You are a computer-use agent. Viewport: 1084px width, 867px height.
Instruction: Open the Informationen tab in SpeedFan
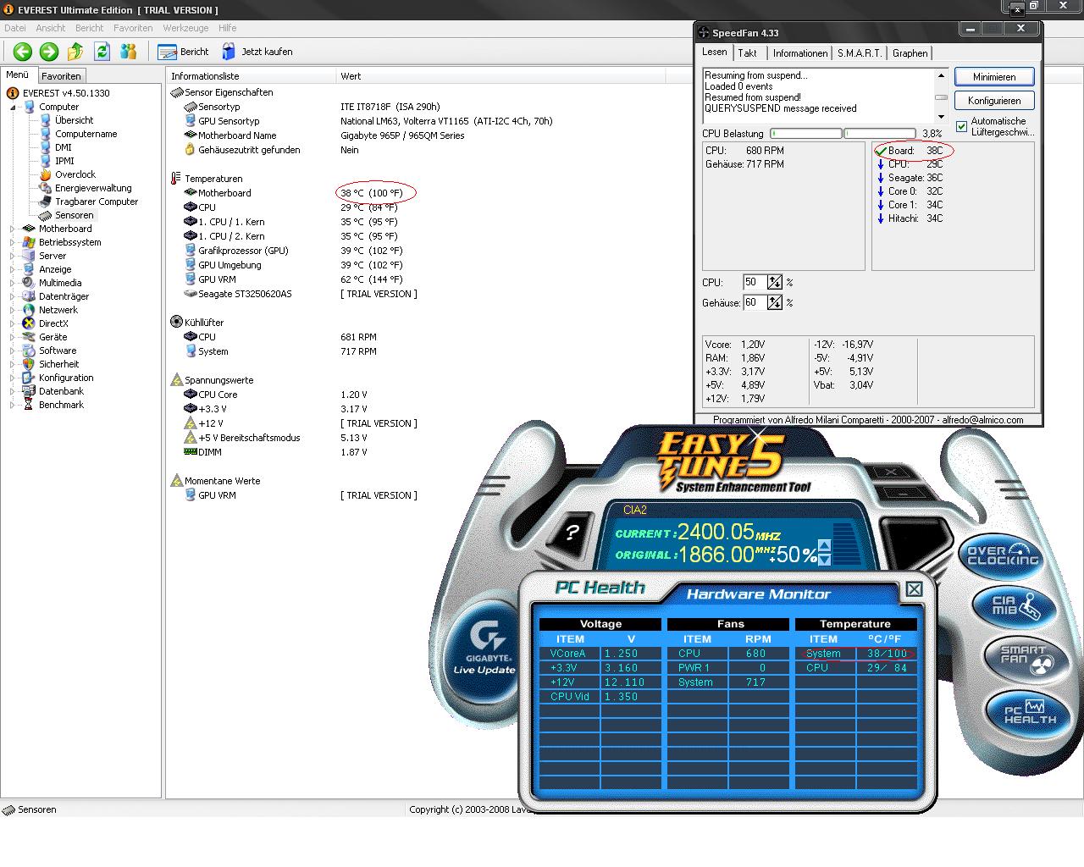point(800,53)
